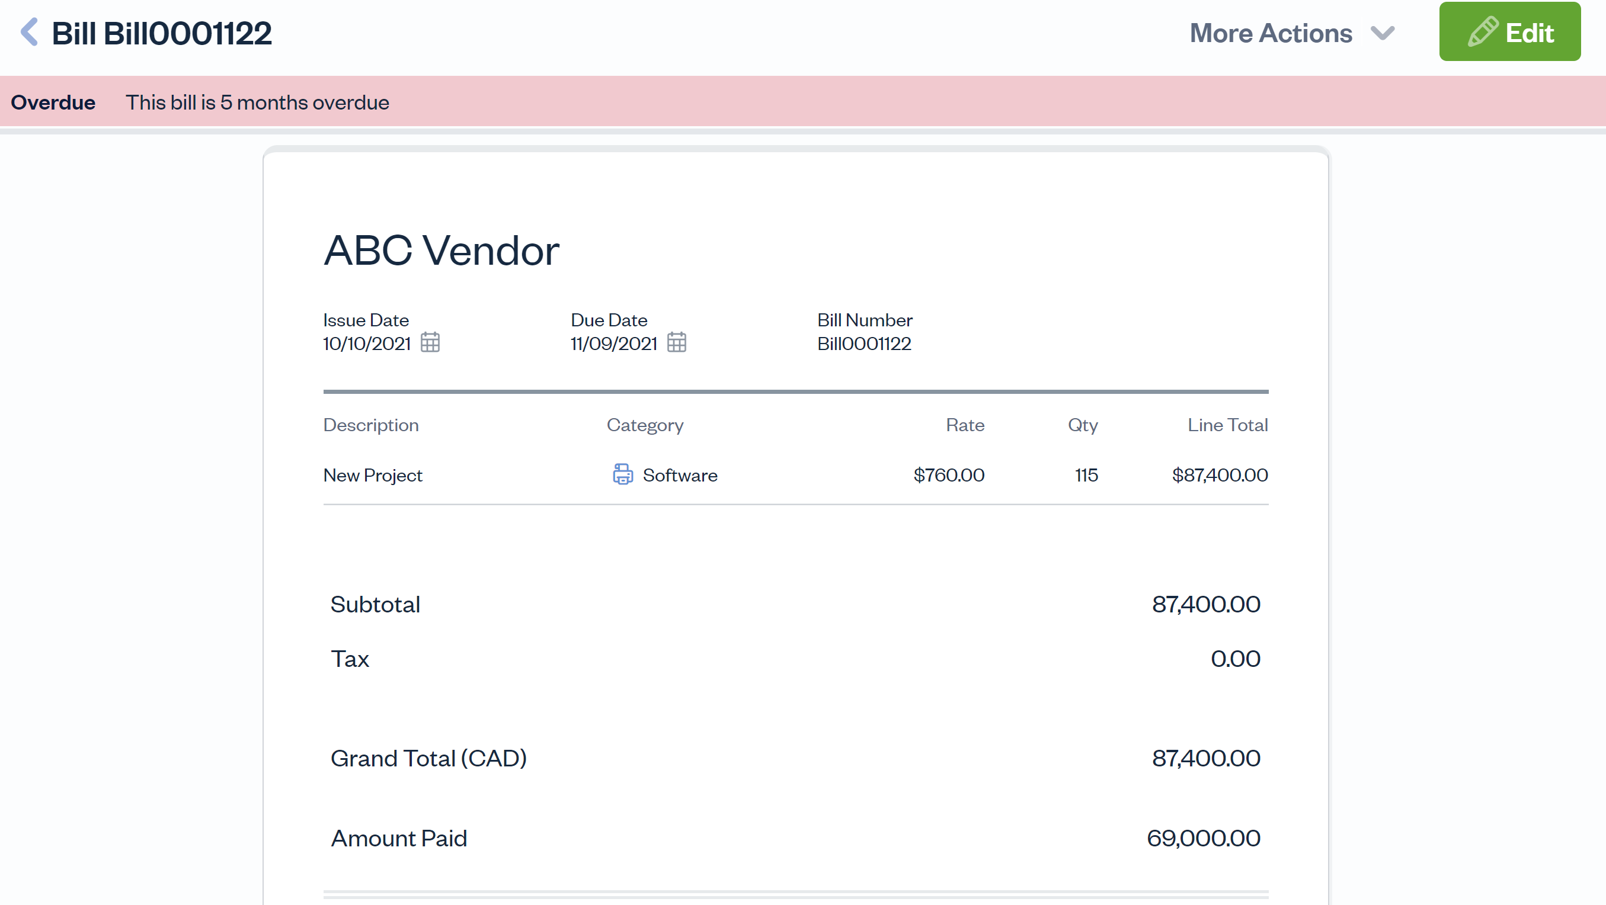
Task: Click the Bill Bill0001122 page title
Action: point(161,33)
